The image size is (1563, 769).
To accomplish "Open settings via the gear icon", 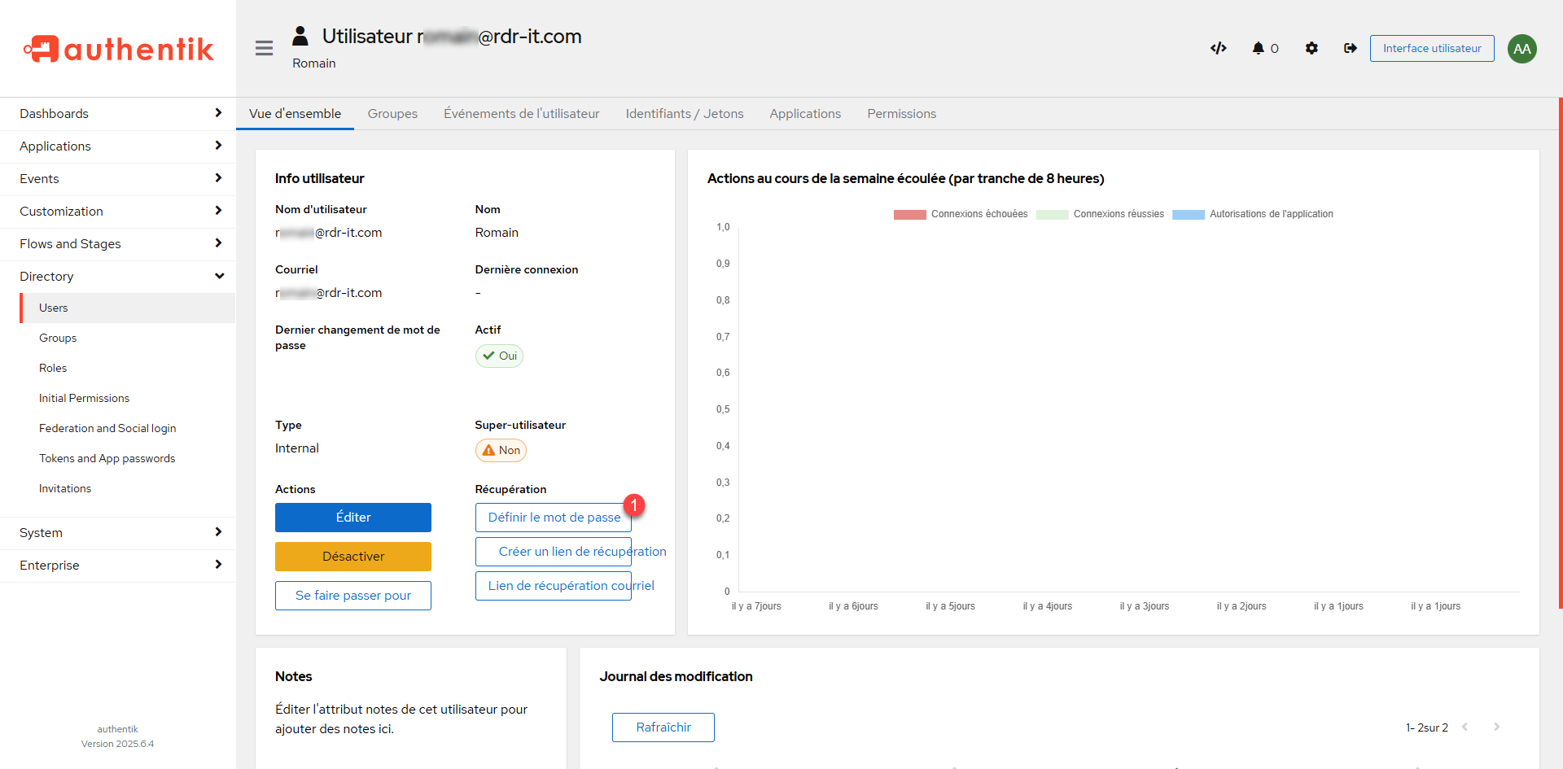I will [x=1311, y=48].
